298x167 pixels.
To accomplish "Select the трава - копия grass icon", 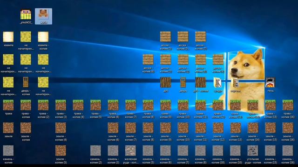I will coord(26,105).
